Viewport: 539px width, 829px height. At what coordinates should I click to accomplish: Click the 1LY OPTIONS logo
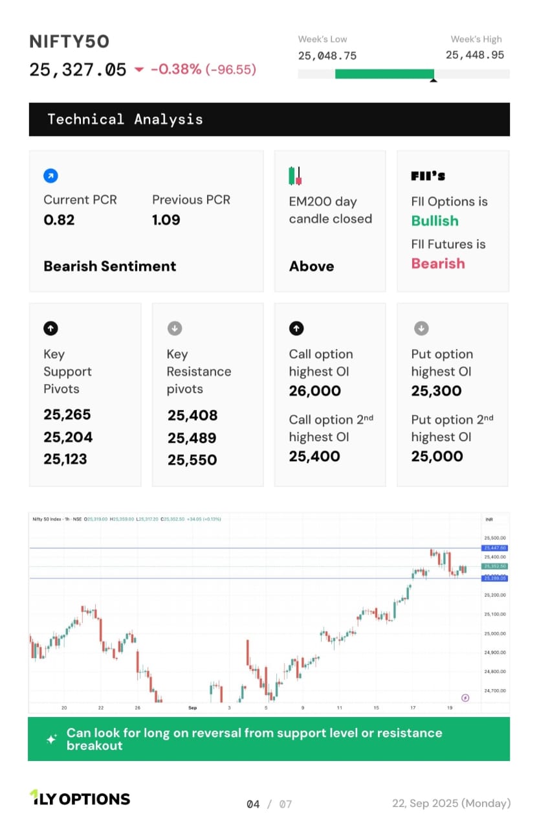coord(80,799)
